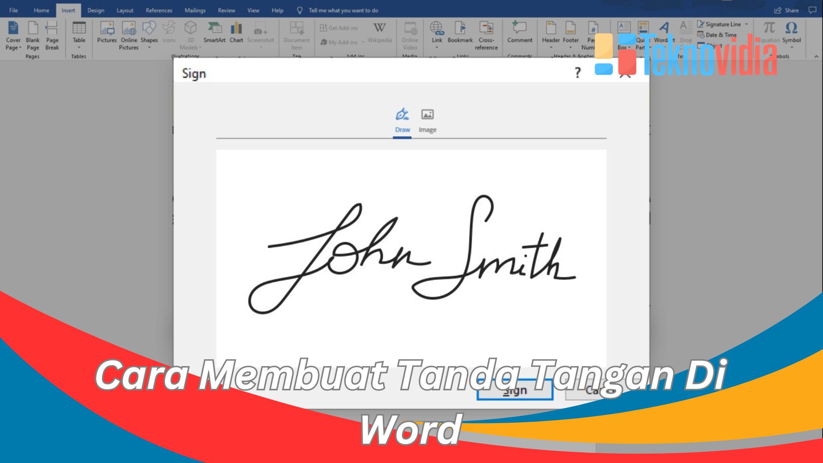Open the Layout ribbon tab

point(125,10)
